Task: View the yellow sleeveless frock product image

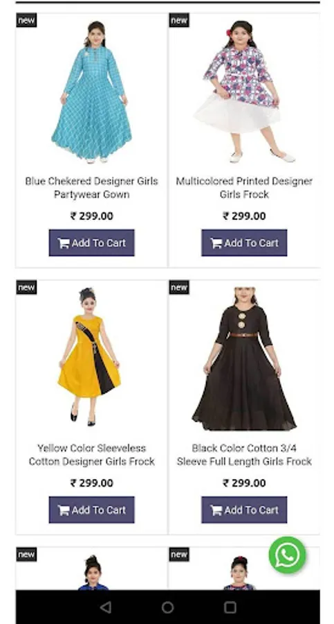Action: 89,356
